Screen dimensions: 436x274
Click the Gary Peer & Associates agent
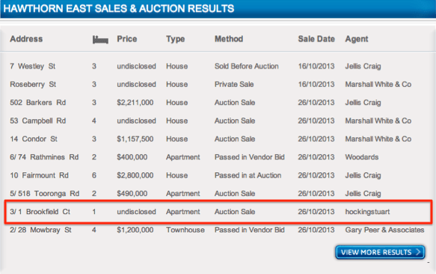pos(384,230)
